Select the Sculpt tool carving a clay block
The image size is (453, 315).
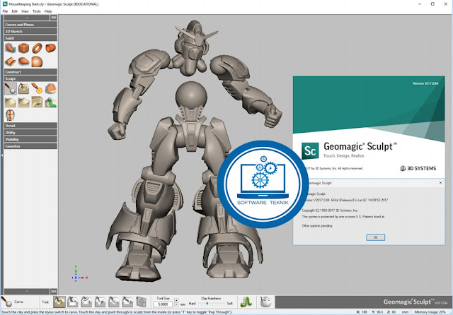pyautogui.click(x=23, y=89)
